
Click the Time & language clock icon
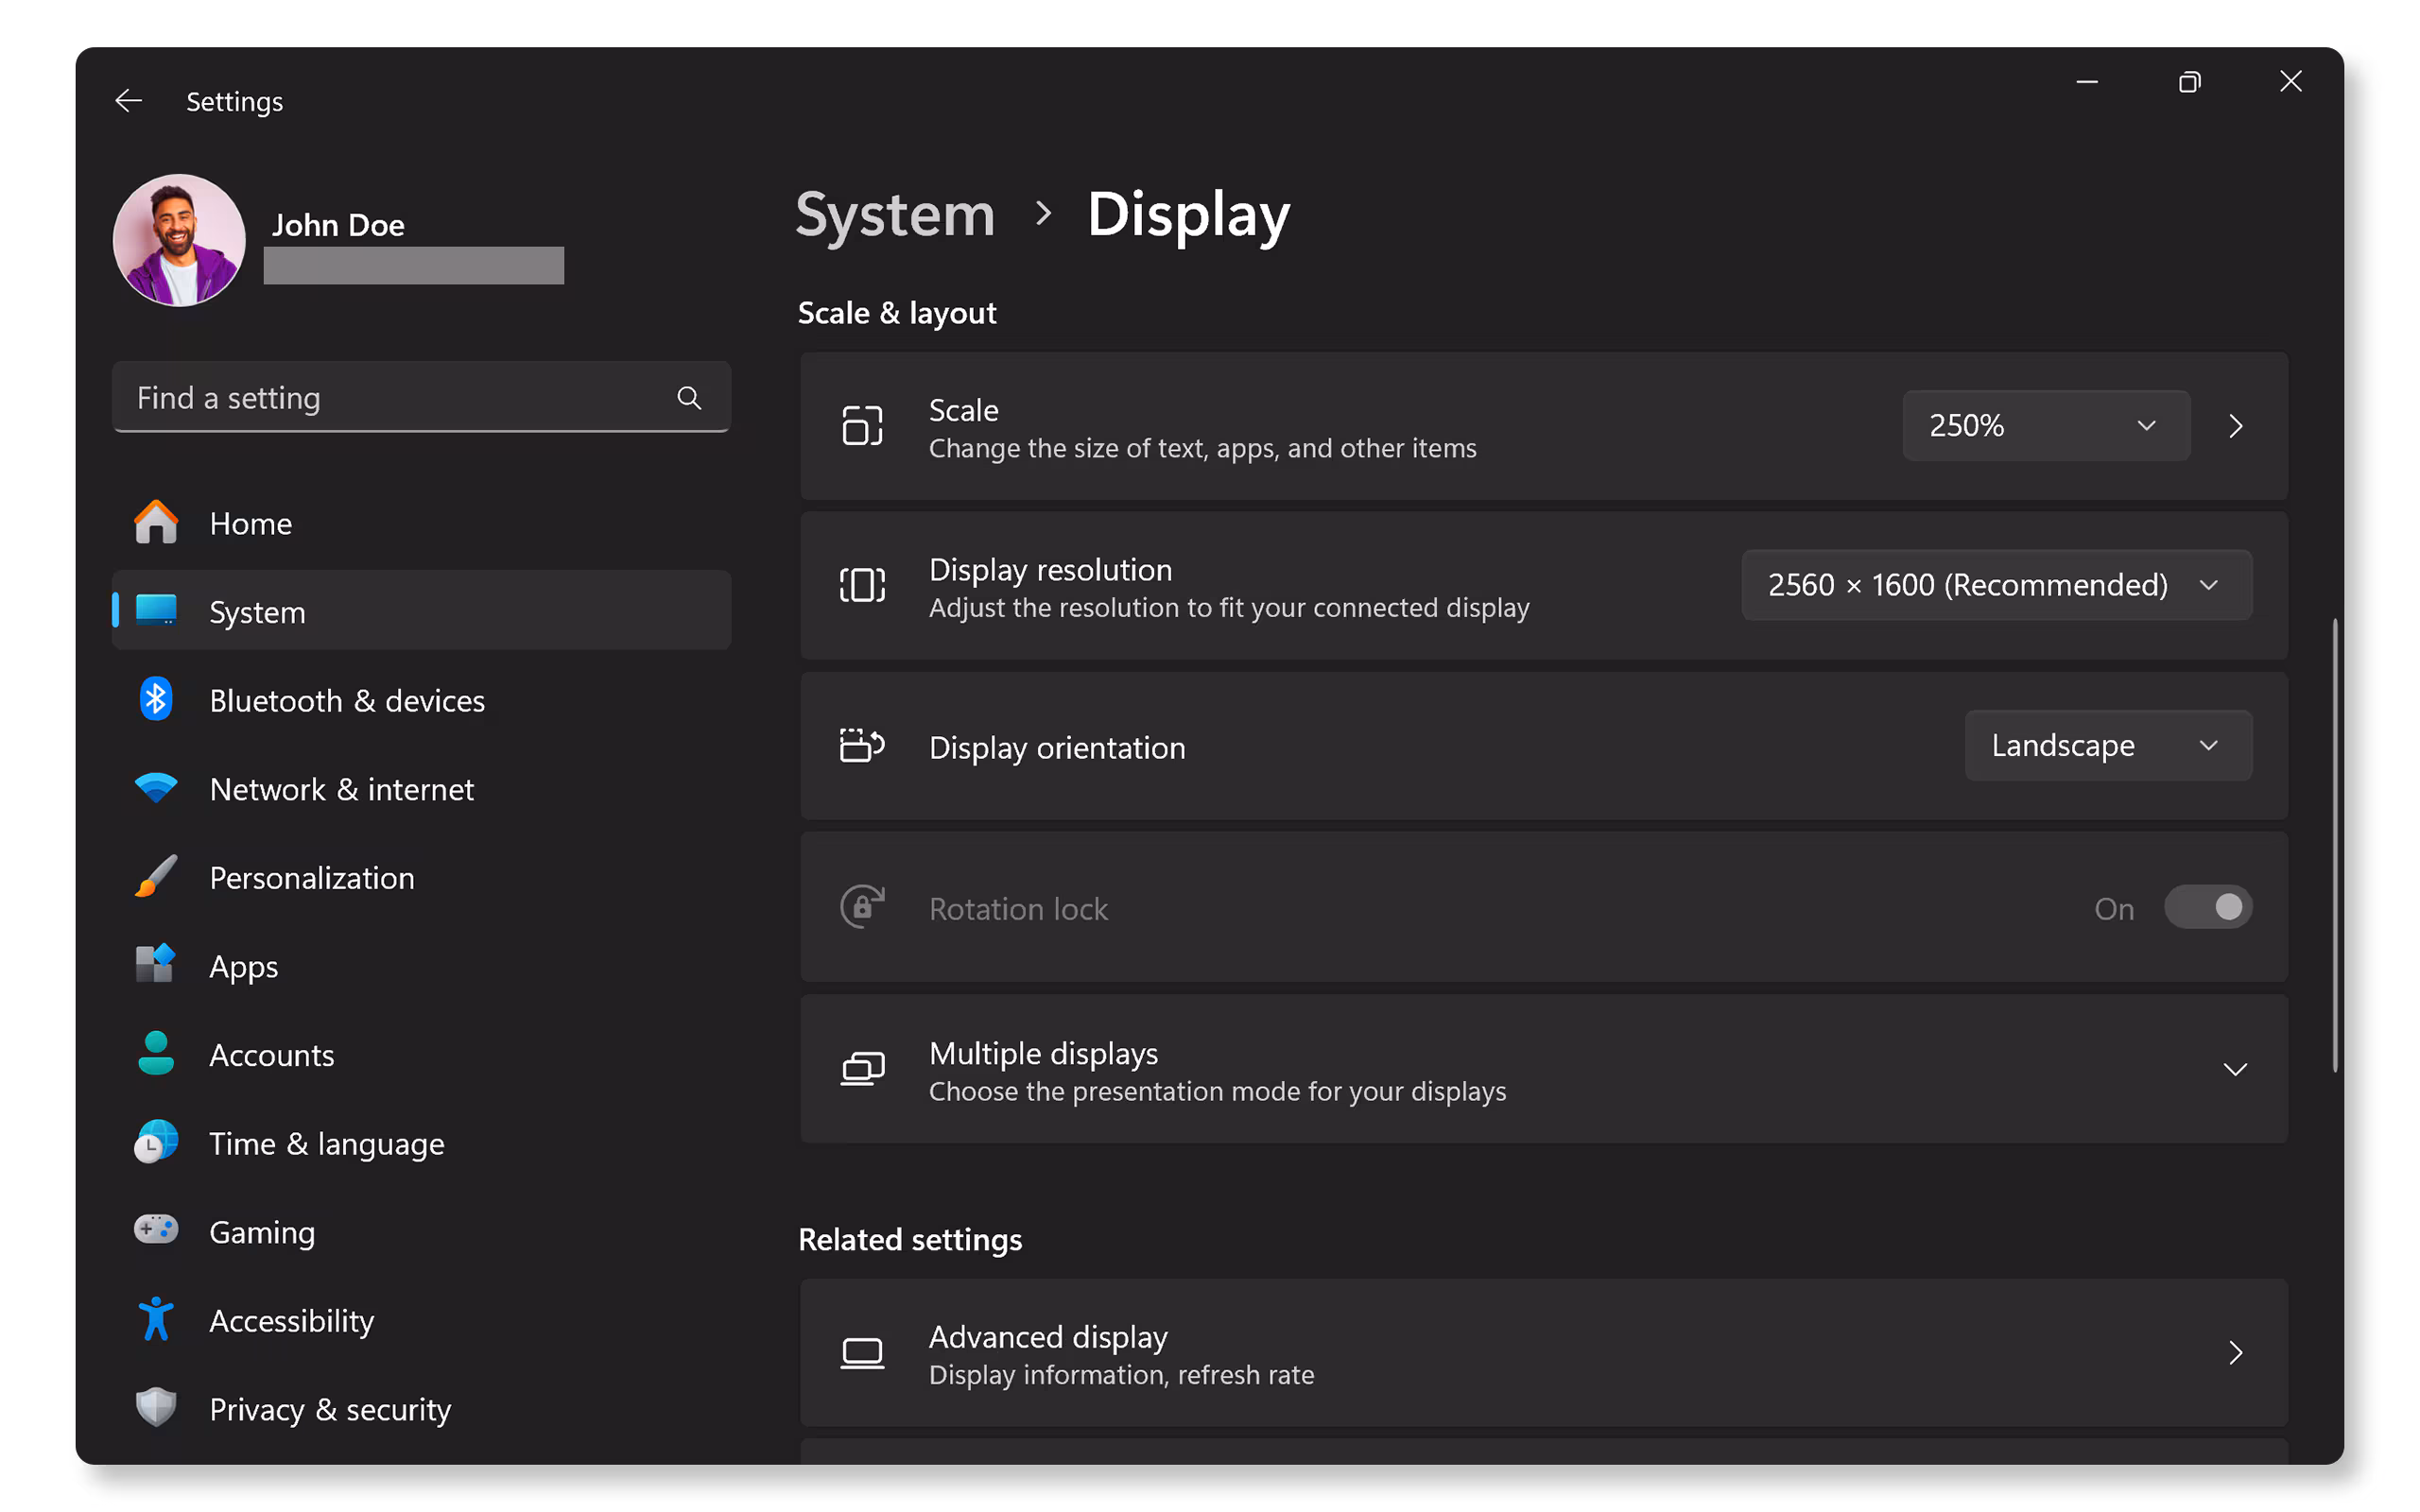tap(156, 1141)
